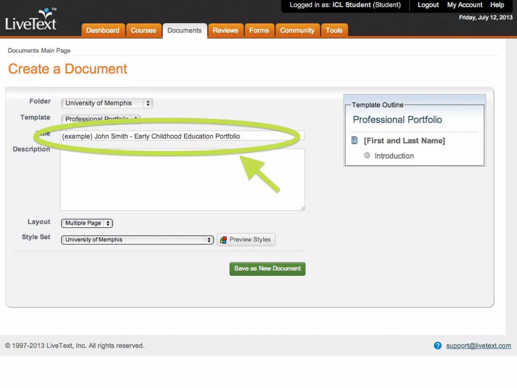Viewport: 517px width, 388px height.
Task: Click the blue help question mark icon
Action: tap(437, 345)
